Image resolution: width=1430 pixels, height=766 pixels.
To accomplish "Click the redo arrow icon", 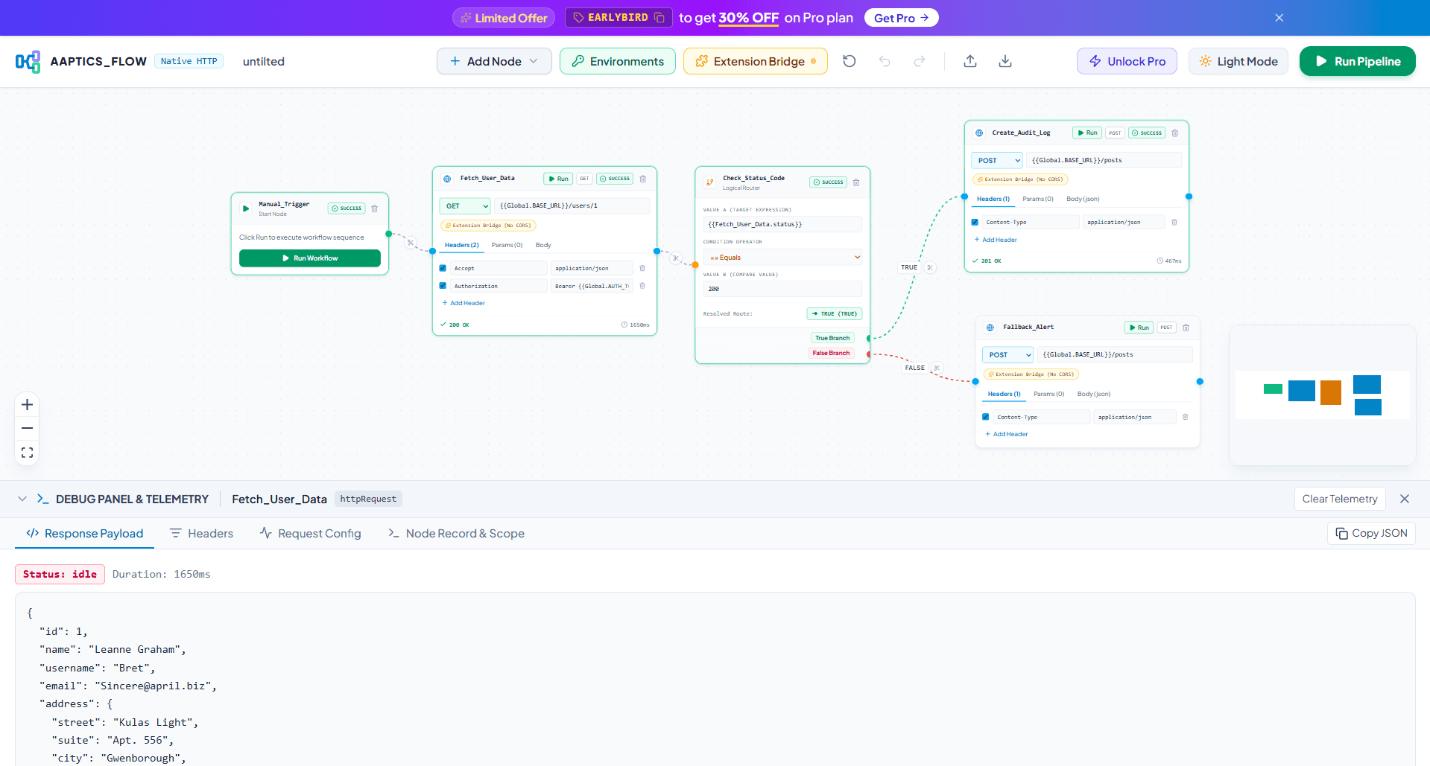I will coord(920,61).
